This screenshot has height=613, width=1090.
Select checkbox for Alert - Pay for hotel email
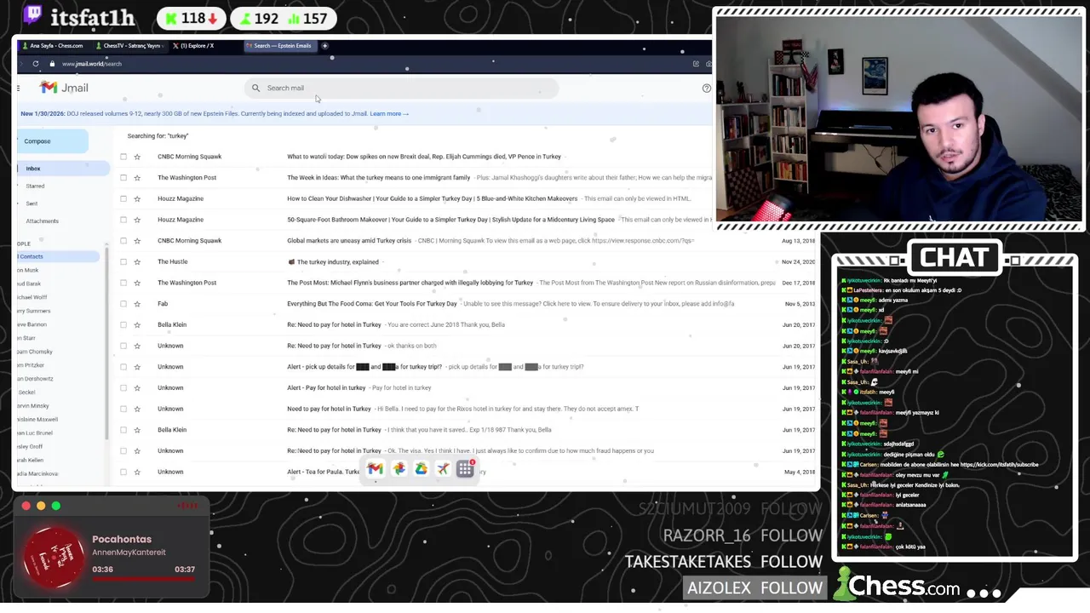pos(123,387)
